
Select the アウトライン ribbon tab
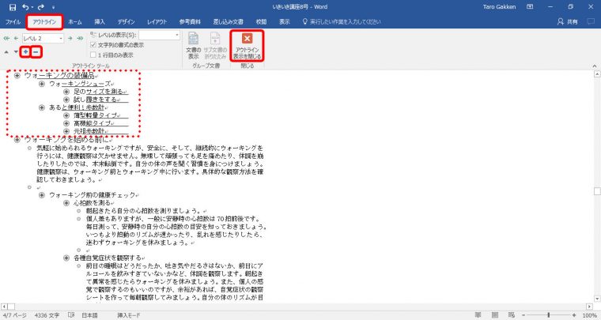coord(44,22)
